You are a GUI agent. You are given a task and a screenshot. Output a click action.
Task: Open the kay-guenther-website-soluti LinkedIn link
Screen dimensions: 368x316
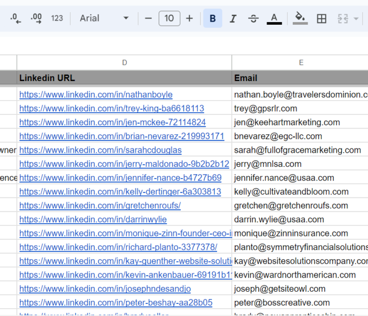126,261
